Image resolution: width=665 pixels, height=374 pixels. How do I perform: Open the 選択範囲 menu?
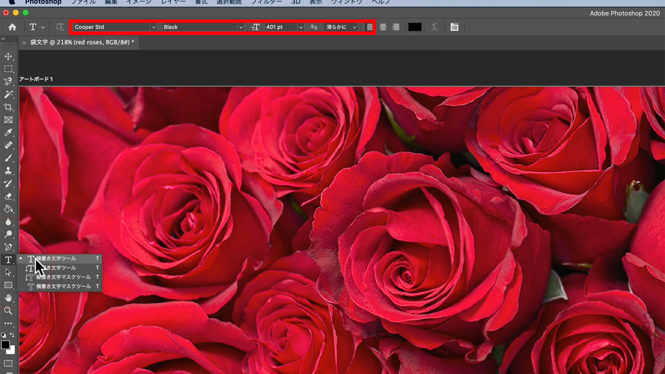tap(229, 2)
